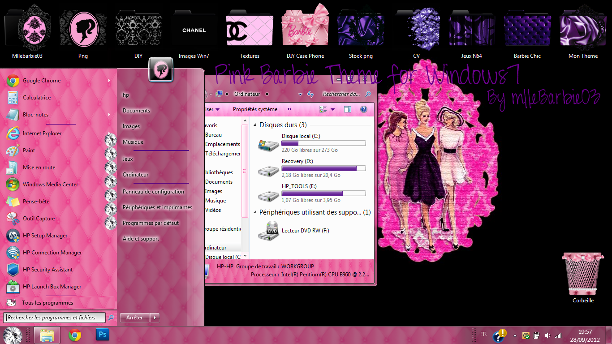Click the power plug tray icon

[536, 335]
